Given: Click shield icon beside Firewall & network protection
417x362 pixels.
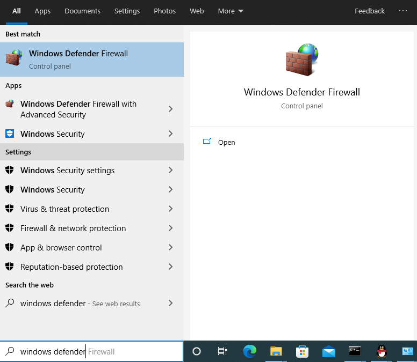Looking at the screenshot, I should tap(10, 228).
